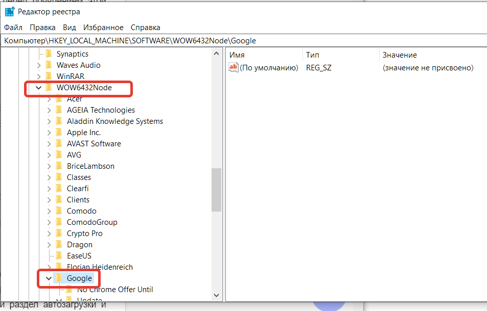Click the string value icon for По умолчанию
Image resolution: width=487 pixels, height=311 pixels.
[233, 67]
